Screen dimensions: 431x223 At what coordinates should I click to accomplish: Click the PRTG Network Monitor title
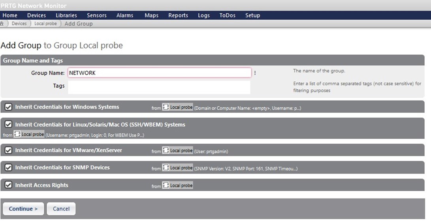click(34, 6)
